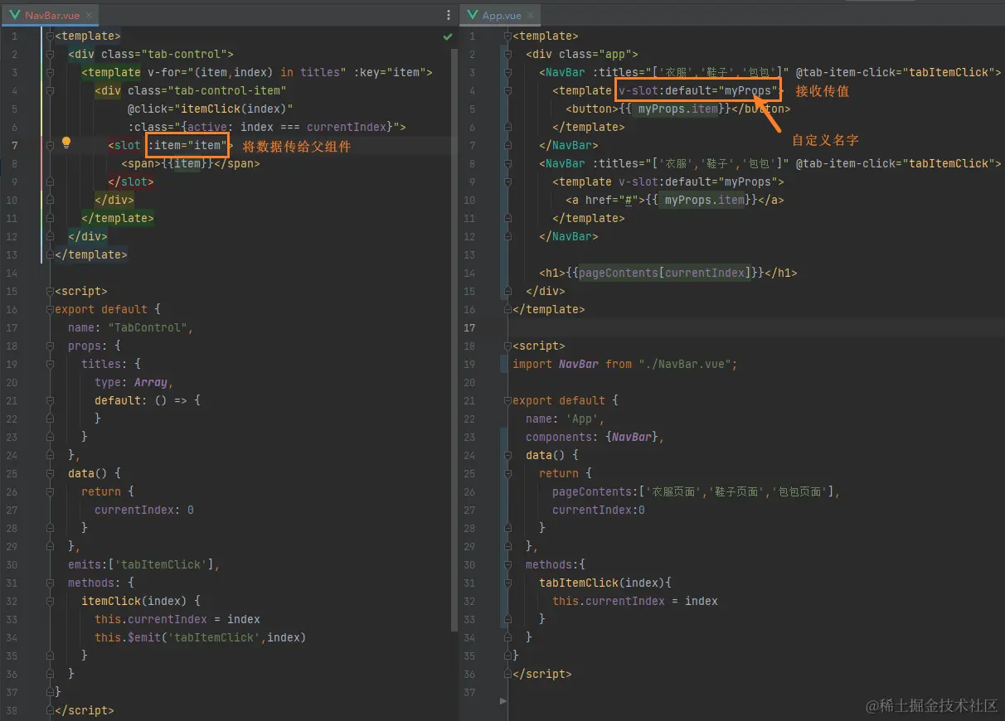This screenshot has width=1005, height=721.
Task: Collapse export default at App.vue line 21
Action: (x=508, y=401)
